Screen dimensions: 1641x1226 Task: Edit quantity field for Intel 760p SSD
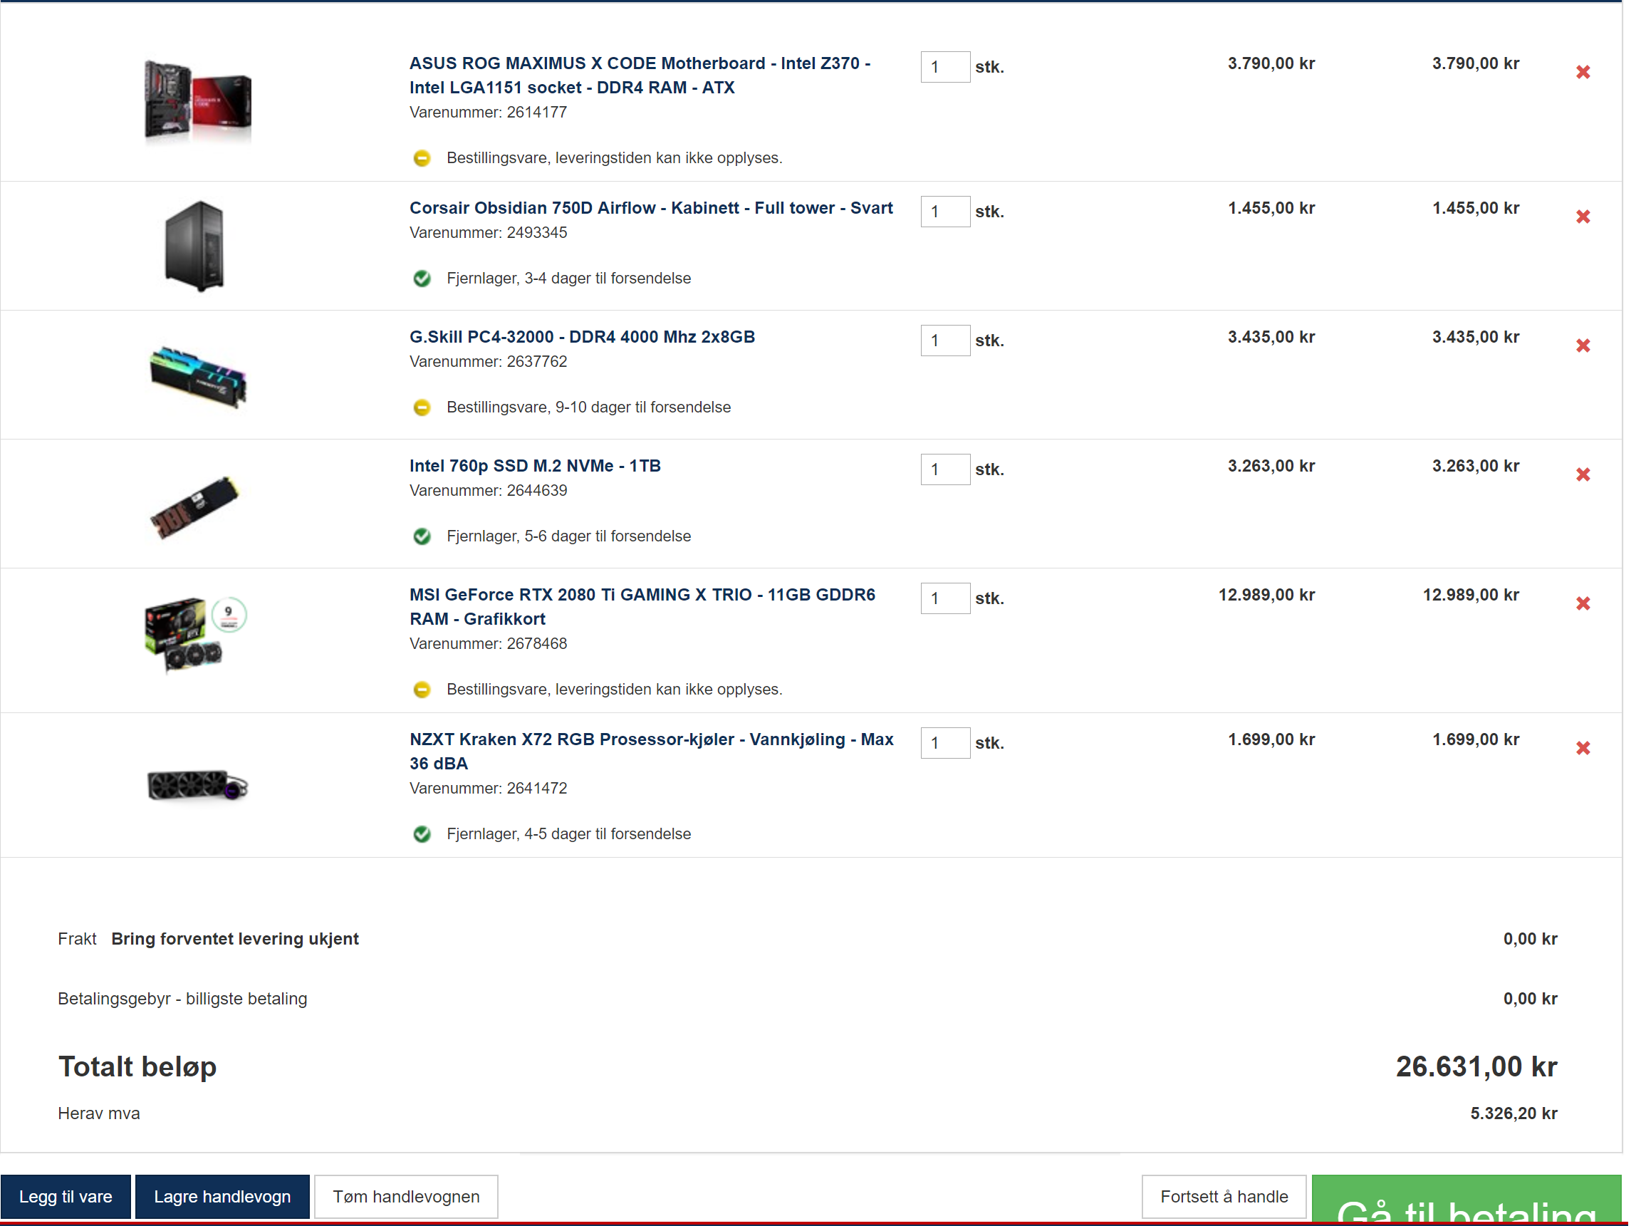coord(944,469)
